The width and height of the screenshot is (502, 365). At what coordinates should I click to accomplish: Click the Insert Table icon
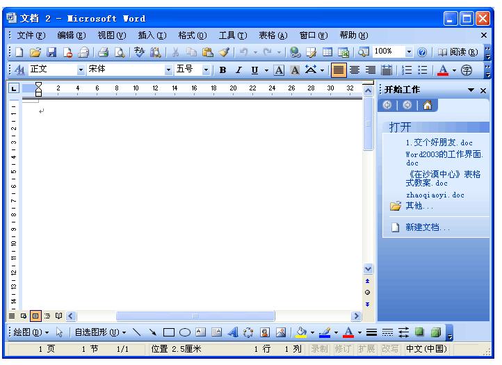(x=327, y=52)
